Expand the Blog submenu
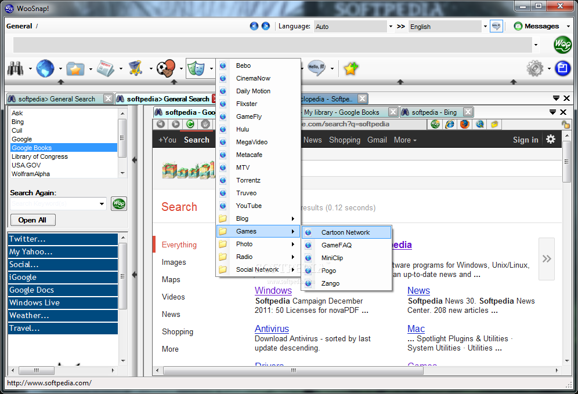Viewport: 578px width, 394px height. point(258,218)
